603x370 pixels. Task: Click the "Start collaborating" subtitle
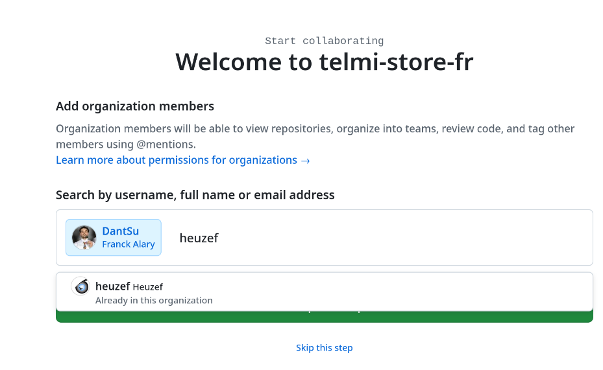[324, 41]
